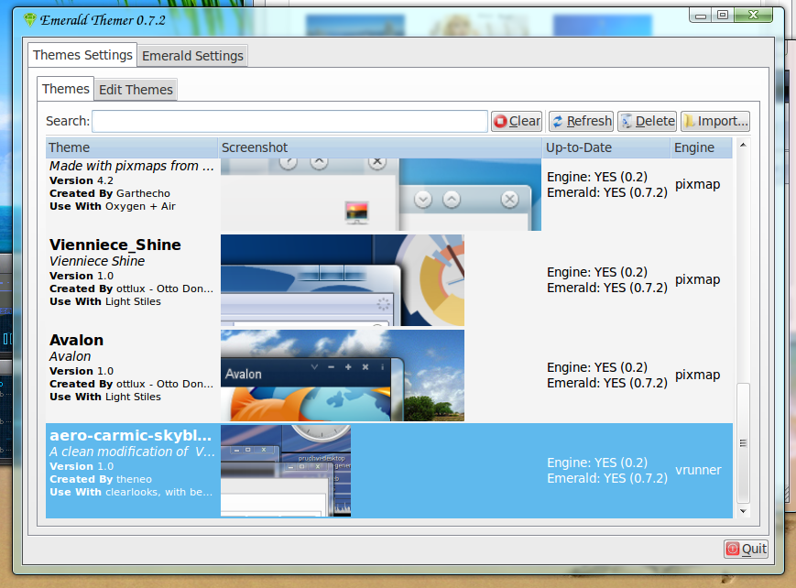Click the folder icon on Import button
Viewport: 796px width, 588px height.
[x=690, y=122]
